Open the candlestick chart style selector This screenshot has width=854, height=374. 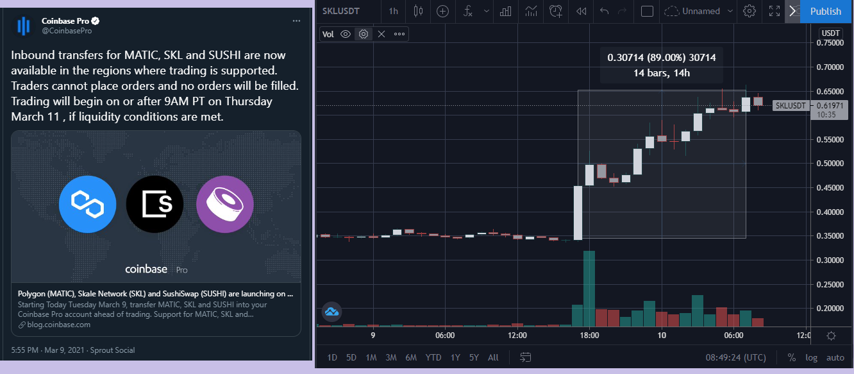(419, 11)
